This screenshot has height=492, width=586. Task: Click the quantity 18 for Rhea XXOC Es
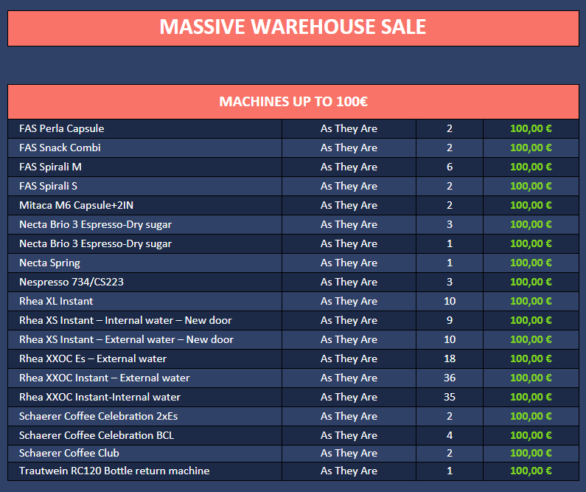pyautogui.click(x=450, y=358)
